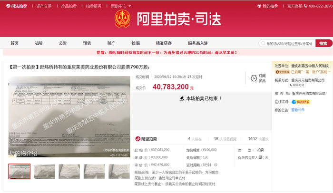Open the 精准获客 navigation tab
Image resolution: width=333 pixels, height=193 pixels.
(x=164, y=43)
